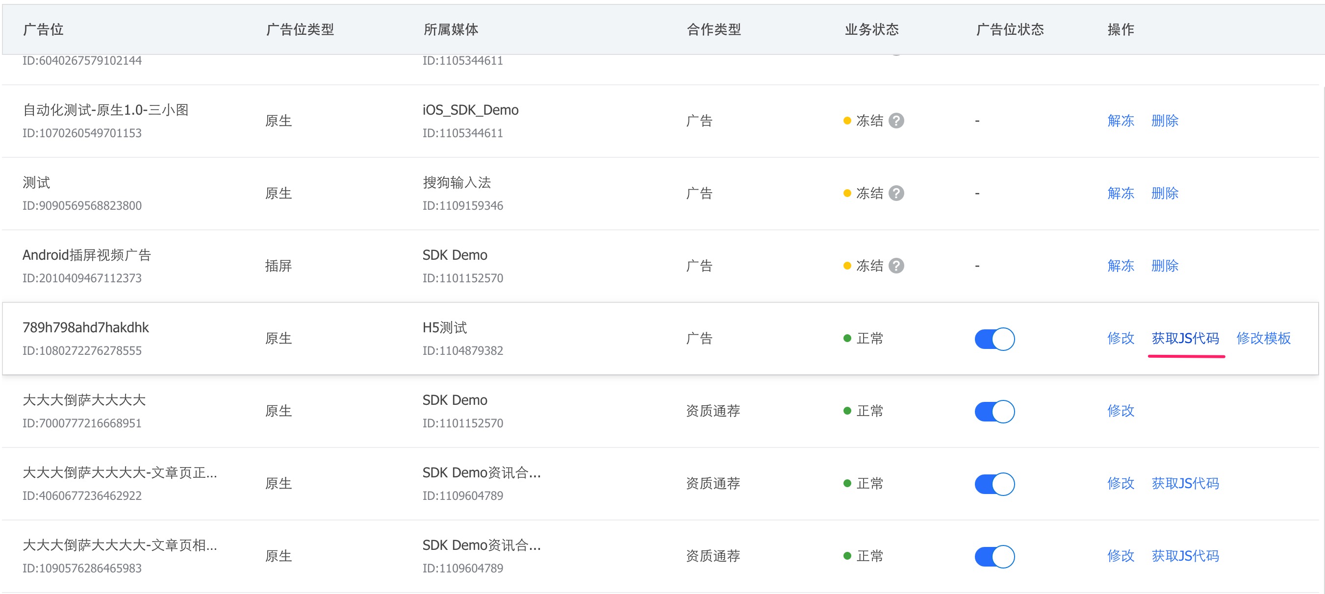Click 修改 for ID:1090576286465983 row
1325x594 pixels.
point(1121,556)
